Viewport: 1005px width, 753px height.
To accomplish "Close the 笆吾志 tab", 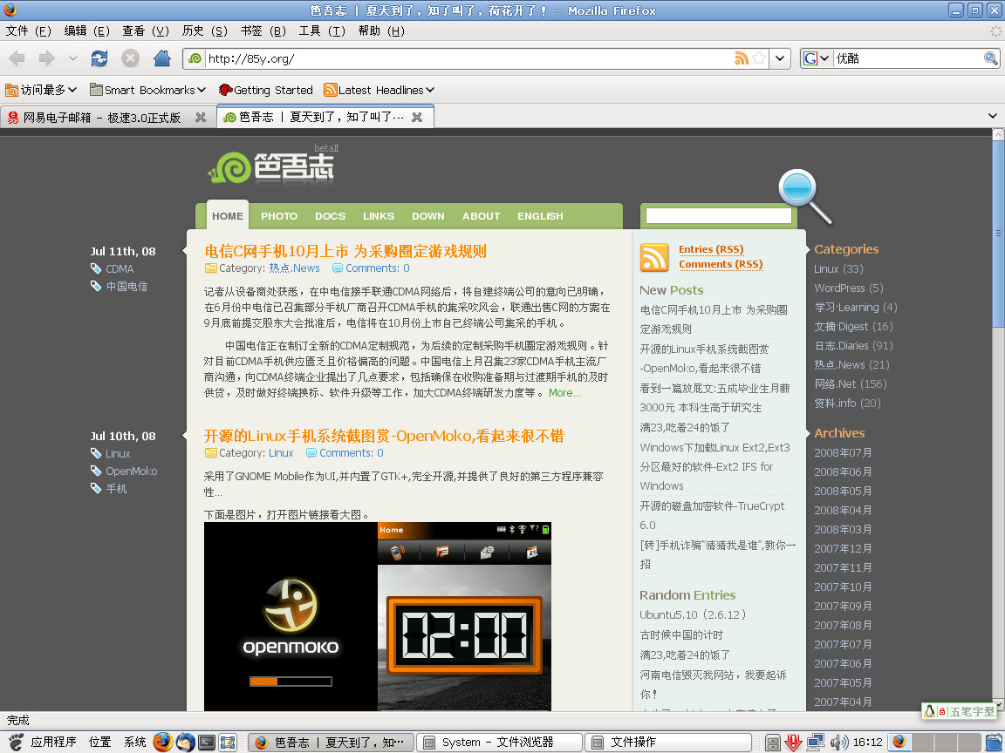I will pyautogui.click(x=417, y=117).
